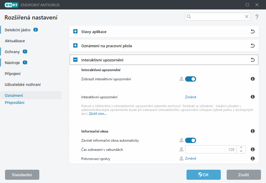Show info for Potvrzovací zprávy
This screenshot has width=266, height=183.
tap(253, 159)
